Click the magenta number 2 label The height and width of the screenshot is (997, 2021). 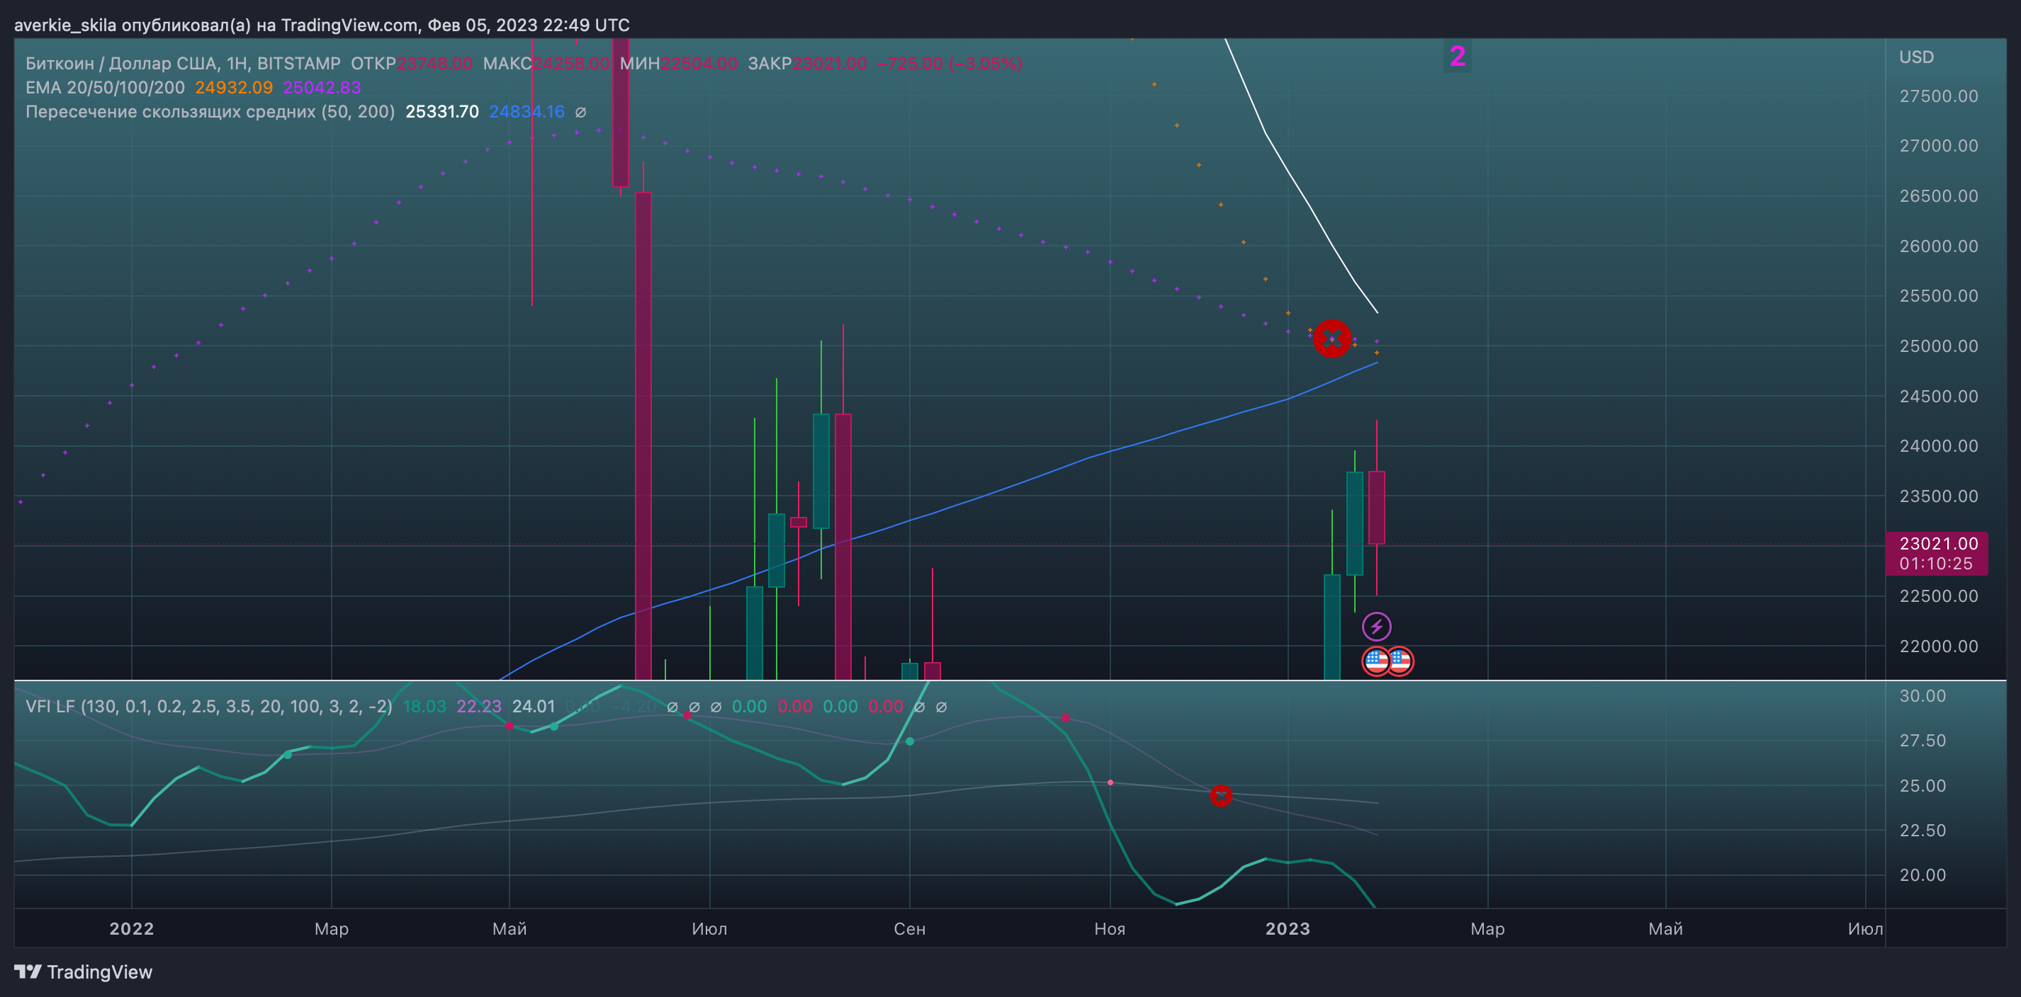pyautogui.click(x=1458, y=57)
